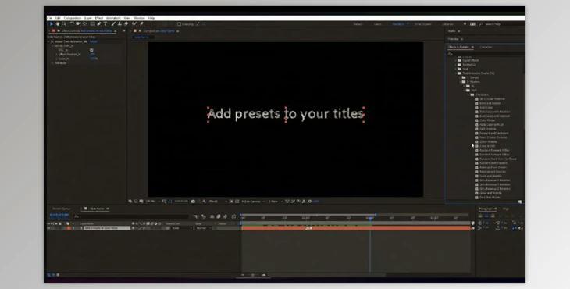570x289 pixels.
Task: Select the Unified Camera tool
Action: click(78, 24)
